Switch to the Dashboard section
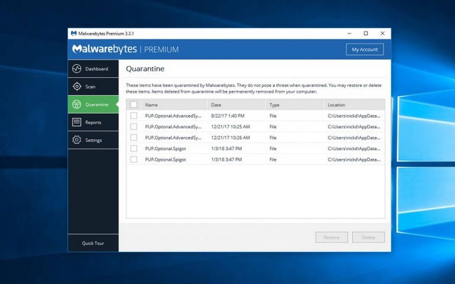The height and width of the screenshot is (284, 455). coord(96,69)
